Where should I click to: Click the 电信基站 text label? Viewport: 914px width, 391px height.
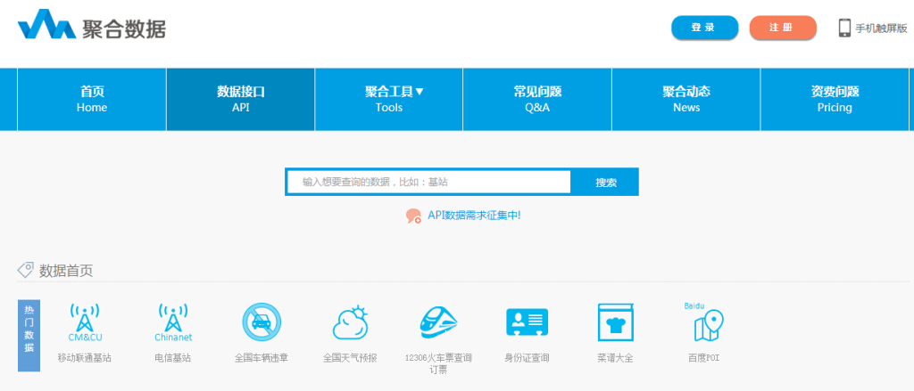tap(173, 358)
